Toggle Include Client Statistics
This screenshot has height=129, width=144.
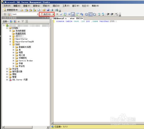point(82,14)
